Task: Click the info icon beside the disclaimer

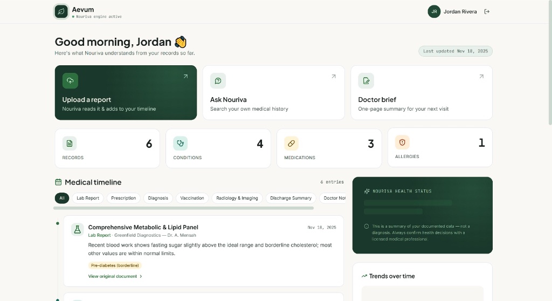Action: coord(367,226)
